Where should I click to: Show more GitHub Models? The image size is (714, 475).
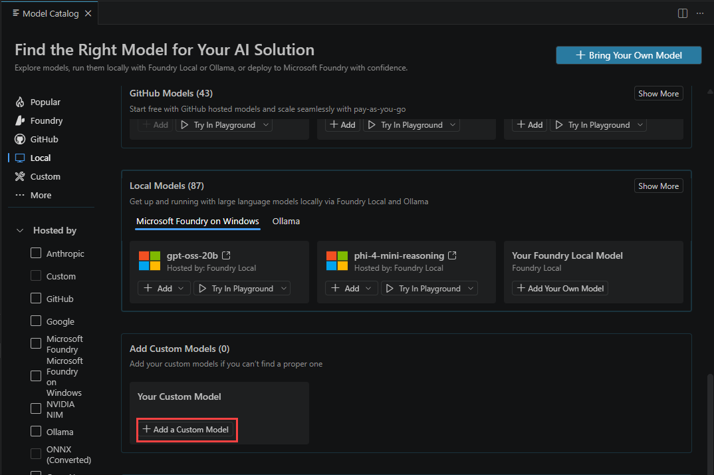(x=658, y=93)
